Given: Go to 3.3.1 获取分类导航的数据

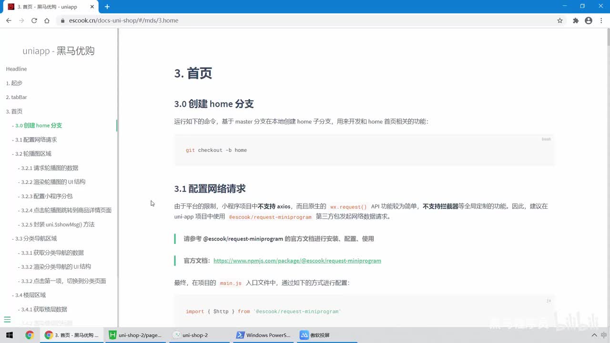Looking at the screenshot, I should [x=52, y=252].
